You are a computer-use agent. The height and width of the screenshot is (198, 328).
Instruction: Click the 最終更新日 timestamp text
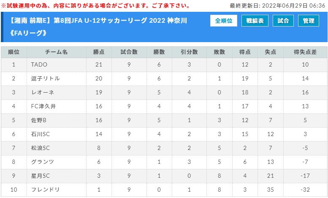pos(277,5)
